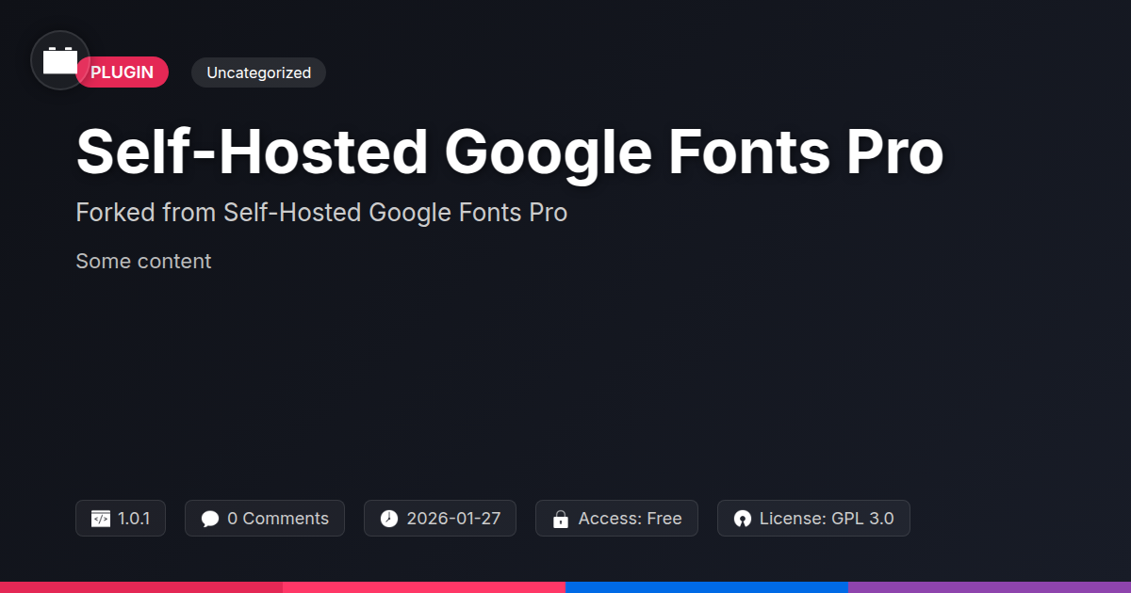Click the open source license icon
Image resolution: width=1131 pixels, height=593 pixels.
pyautogui.click(x=743, y=519)
